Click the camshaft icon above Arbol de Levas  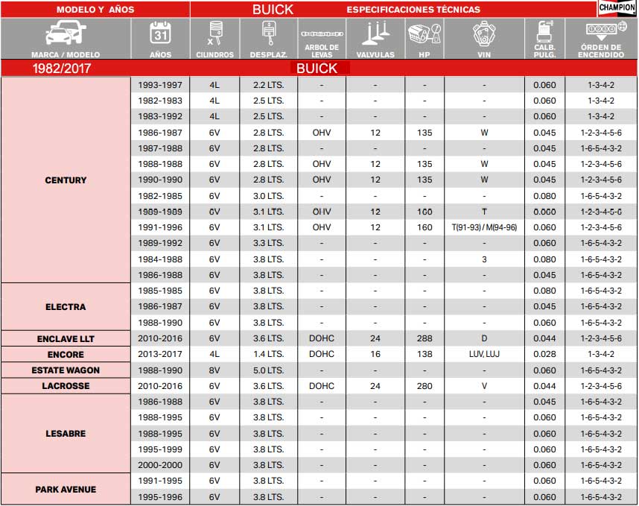point(322,34)
